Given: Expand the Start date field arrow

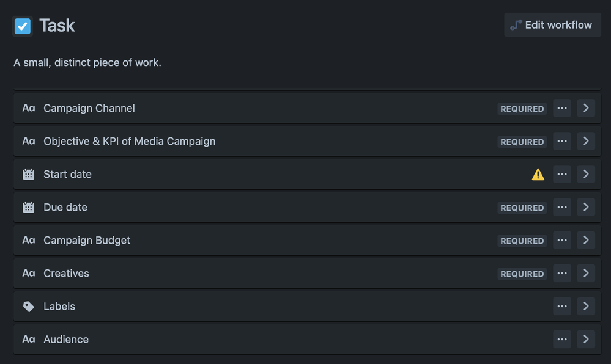Looking at the screenshot, I should coord(586,174).
